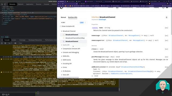Open BroadcastChannelEventMap link in addEventListener signature
Image resolution: width=172 pixels, height=96 pixels.
[x=132, y=67]
